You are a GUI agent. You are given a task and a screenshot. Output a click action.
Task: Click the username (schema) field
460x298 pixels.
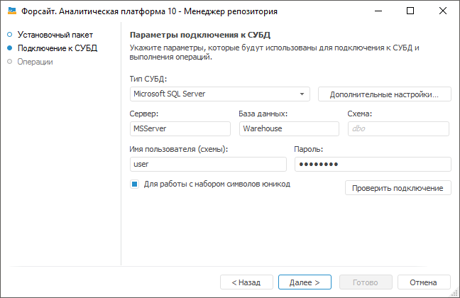[x=207, y=164]
